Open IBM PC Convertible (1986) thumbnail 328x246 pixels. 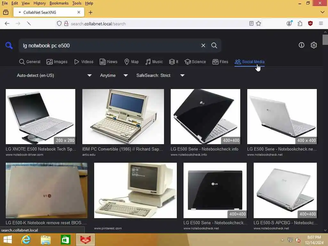pyautogui.click(x=123, y=117)
